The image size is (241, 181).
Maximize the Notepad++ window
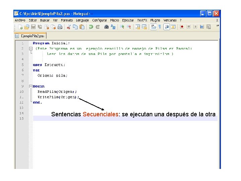pyautogui.click(x=210, y=14)
